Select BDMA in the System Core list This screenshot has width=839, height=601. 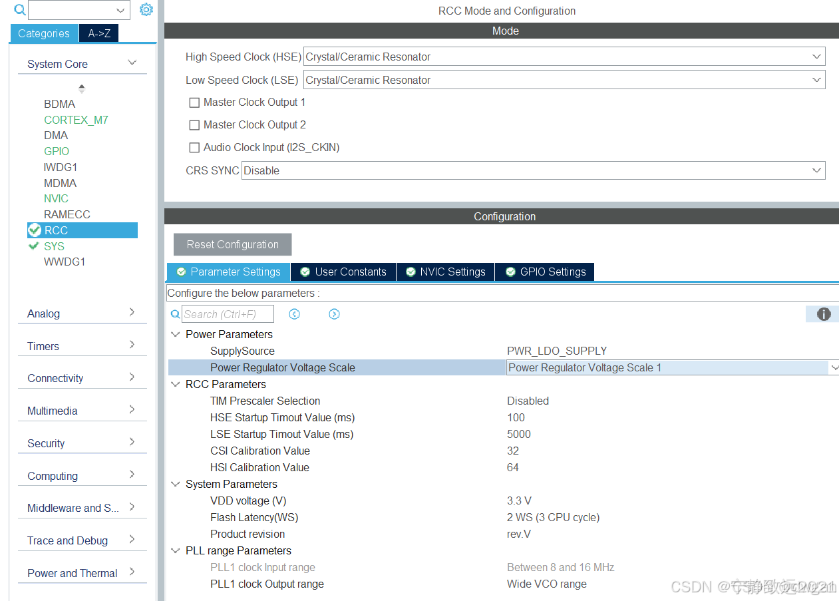click(59, 104)
